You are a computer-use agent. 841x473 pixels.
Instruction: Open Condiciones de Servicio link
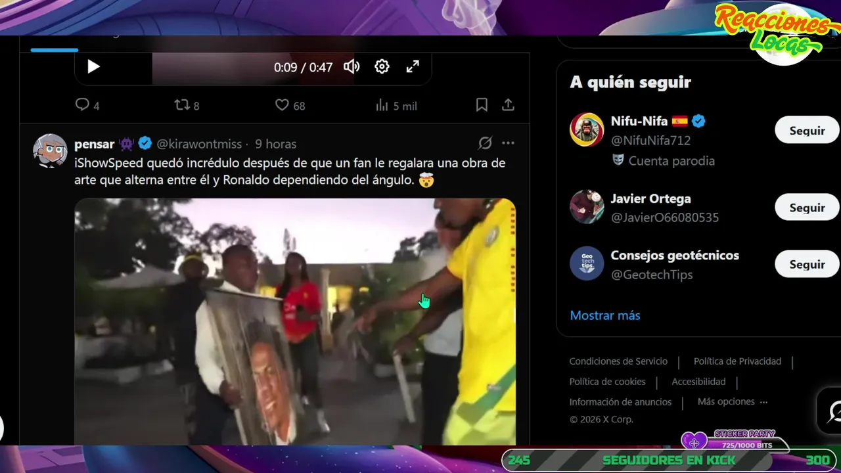618,361
